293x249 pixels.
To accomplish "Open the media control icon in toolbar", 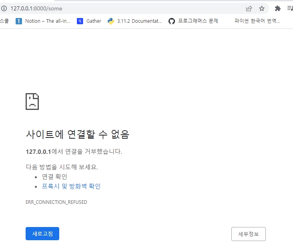I will pyautogui.click(x=290, y=8).
